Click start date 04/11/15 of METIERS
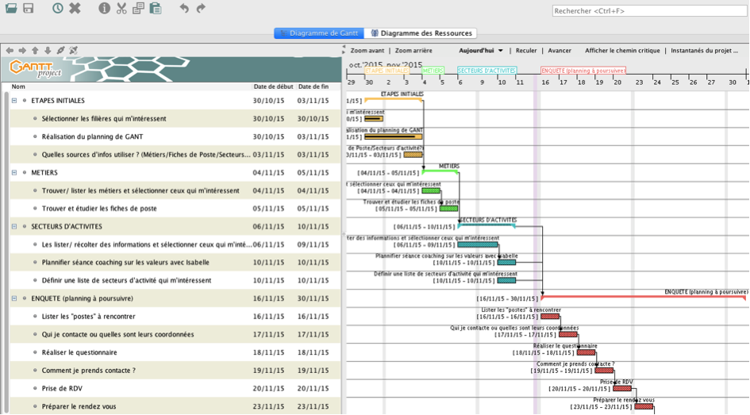750x415 pixels. click(268, 173)
